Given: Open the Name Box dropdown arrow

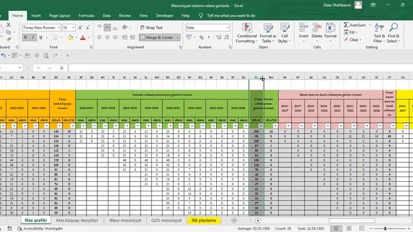Looking at the screenshot, I should click(x=20, y=68).
